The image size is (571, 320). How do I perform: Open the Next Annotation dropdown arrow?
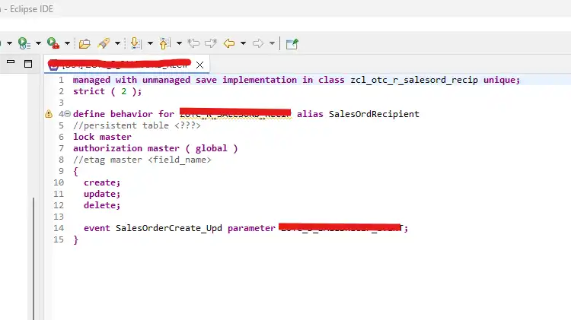[x=150, y=43]
